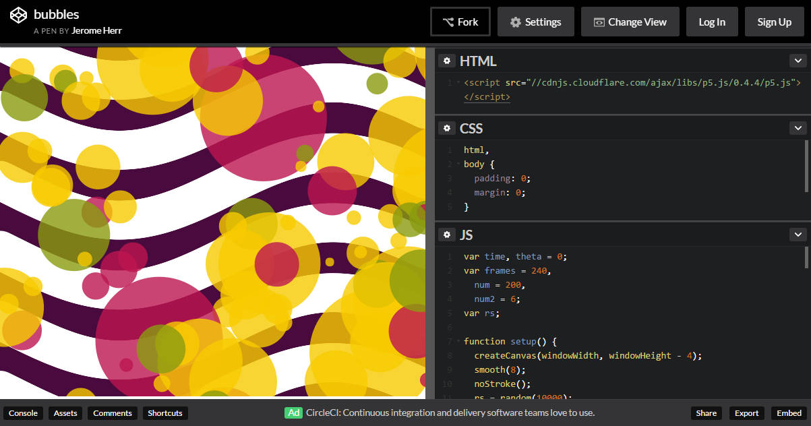Click the bubbles animation preview canvas
The image size is (811, 426).
tap(212, 222)
